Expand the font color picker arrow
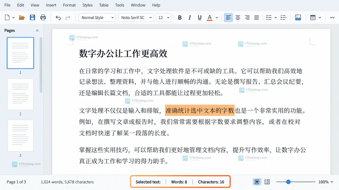This screenshot has width=339, height=190. [x=217, y=18]
